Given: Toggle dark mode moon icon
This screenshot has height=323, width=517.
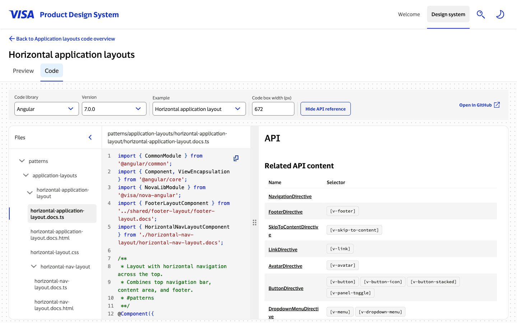Looking at the screenshot, I should tap(500, 14).
